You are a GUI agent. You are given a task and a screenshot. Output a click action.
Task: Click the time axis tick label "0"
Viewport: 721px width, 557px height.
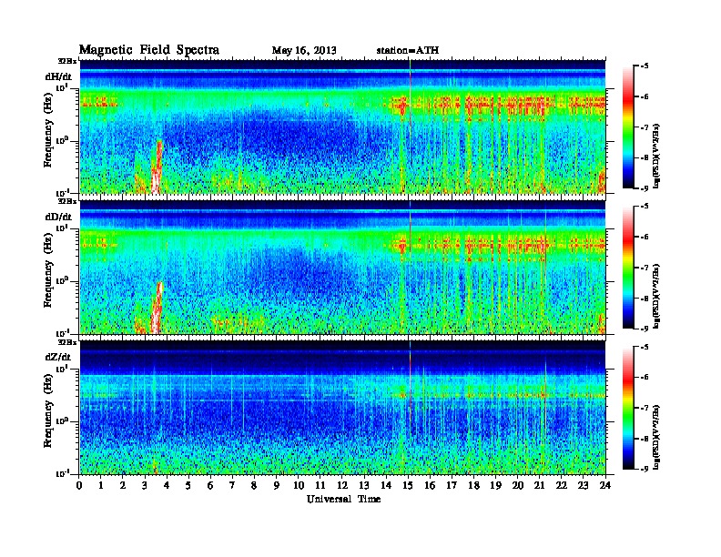coord(79,486)
